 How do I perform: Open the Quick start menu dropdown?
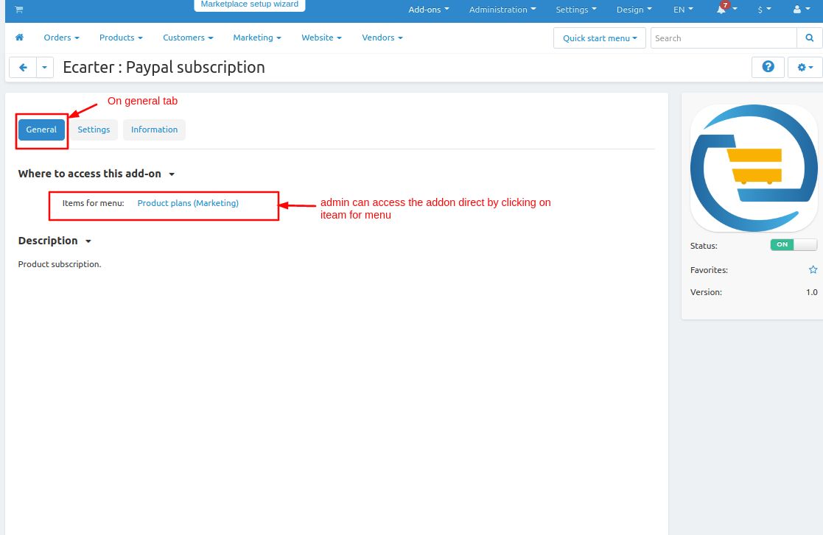click(x=600, y=38)
